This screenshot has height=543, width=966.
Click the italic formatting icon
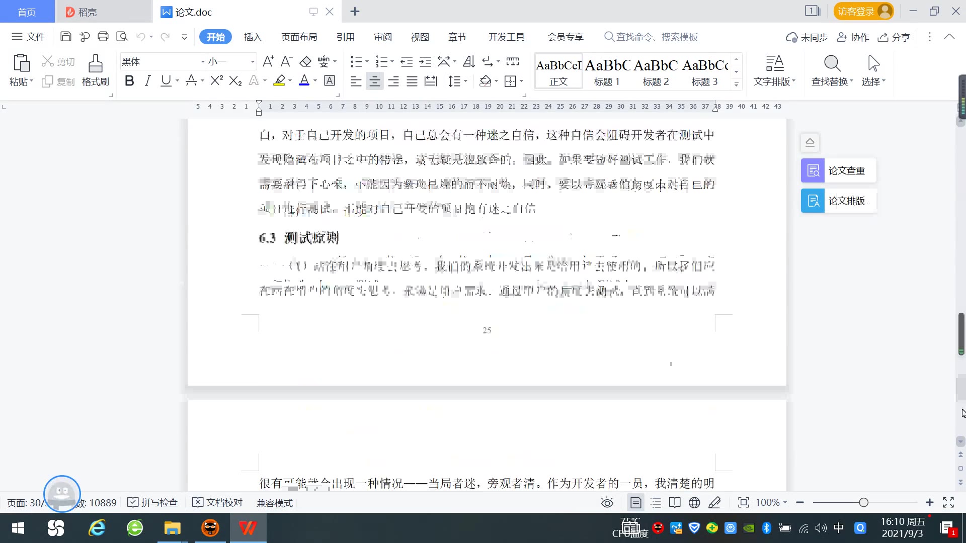(x=147, y=81)
